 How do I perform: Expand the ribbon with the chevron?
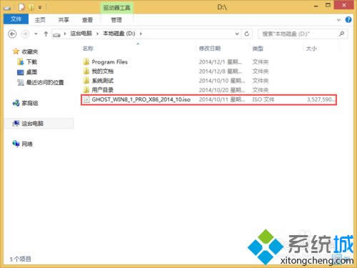tap(339, 20)
